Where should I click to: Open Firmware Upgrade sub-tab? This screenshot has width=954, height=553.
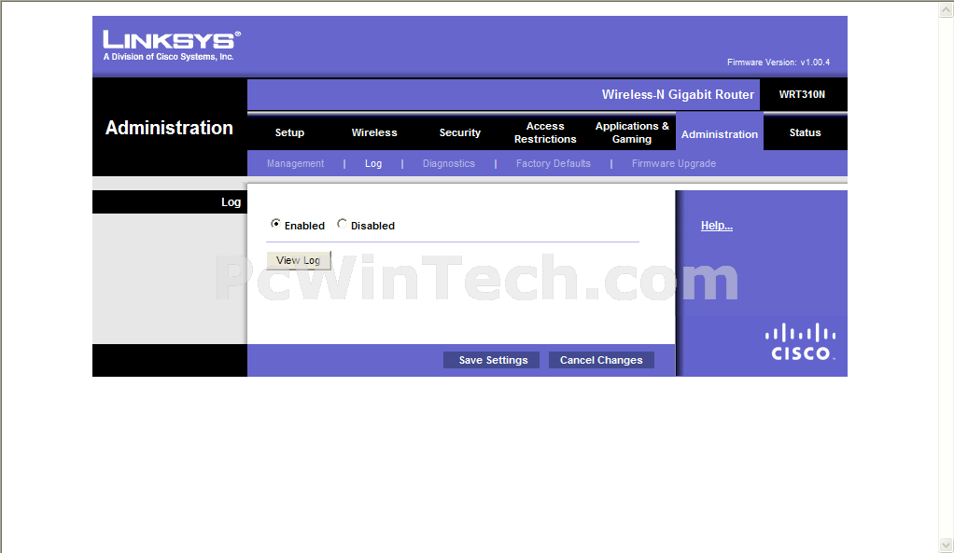pyautogui.click(x=674, y=163)
